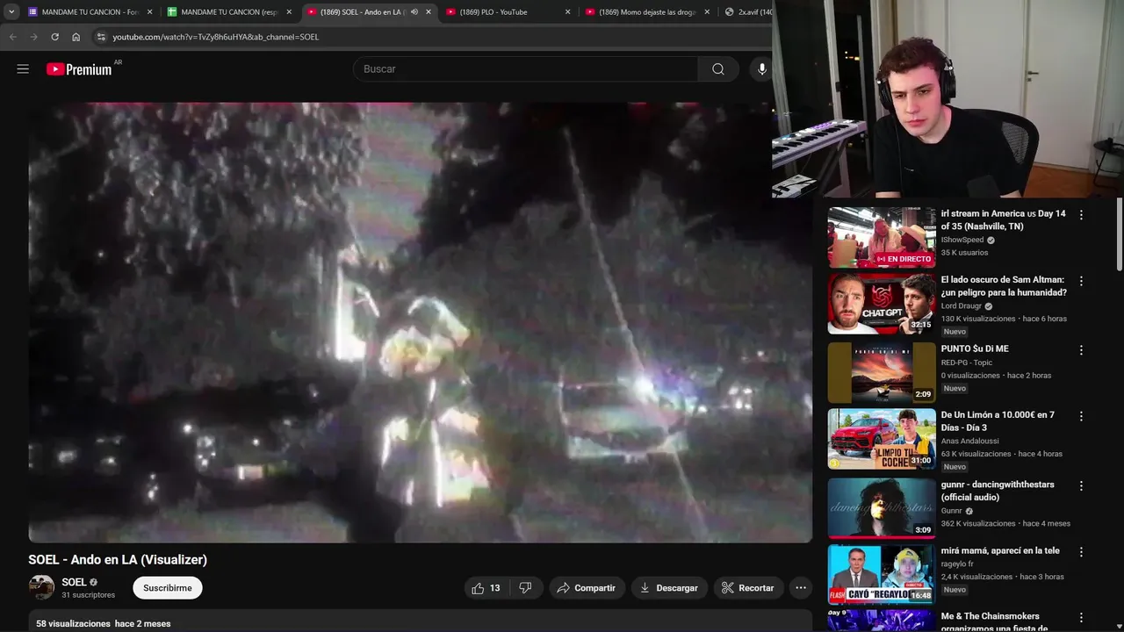Reload the page in browser toolbar
1124x632 pixels.
pyautogui.click(x=54, y=37)
